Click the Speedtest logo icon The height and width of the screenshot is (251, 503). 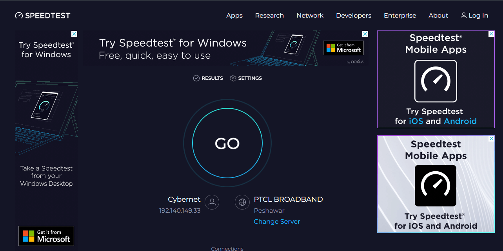point(19,16)
